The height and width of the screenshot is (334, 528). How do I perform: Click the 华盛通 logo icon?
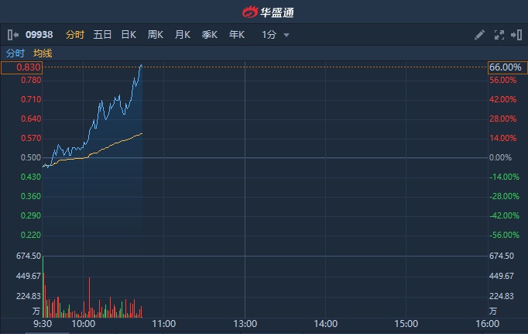coord(250,12)
